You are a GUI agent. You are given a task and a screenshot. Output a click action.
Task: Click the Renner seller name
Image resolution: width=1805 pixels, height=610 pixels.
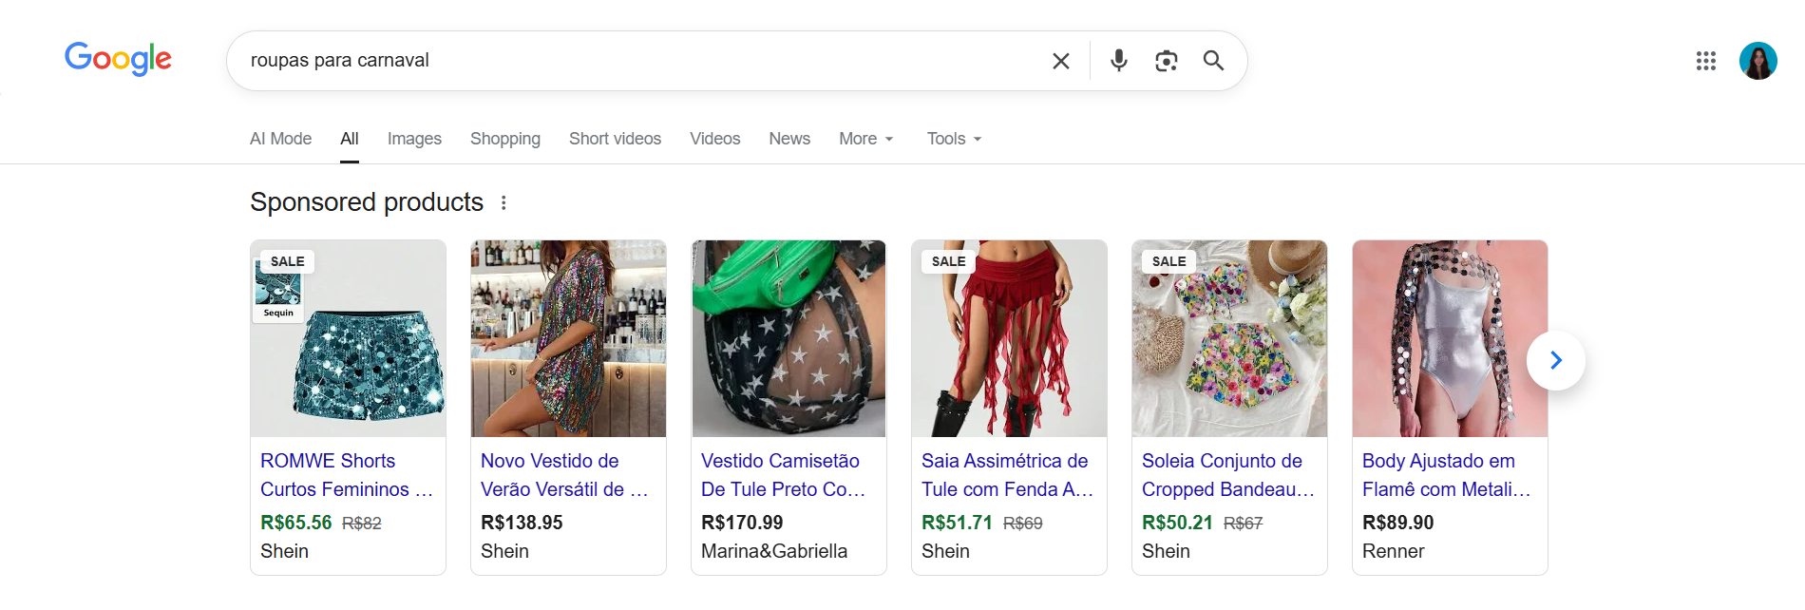tap(1394, 551)
